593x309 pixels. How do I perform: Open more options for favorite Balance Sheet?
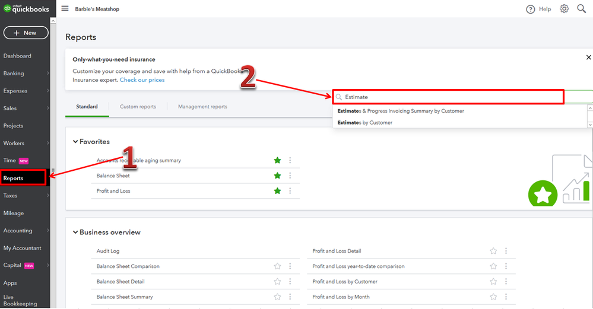290,176
